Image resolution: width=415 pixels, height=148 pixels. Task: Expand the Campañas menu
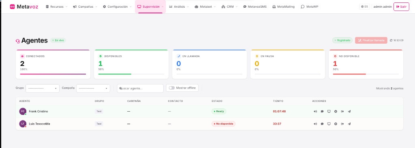[x=85, y=6]
